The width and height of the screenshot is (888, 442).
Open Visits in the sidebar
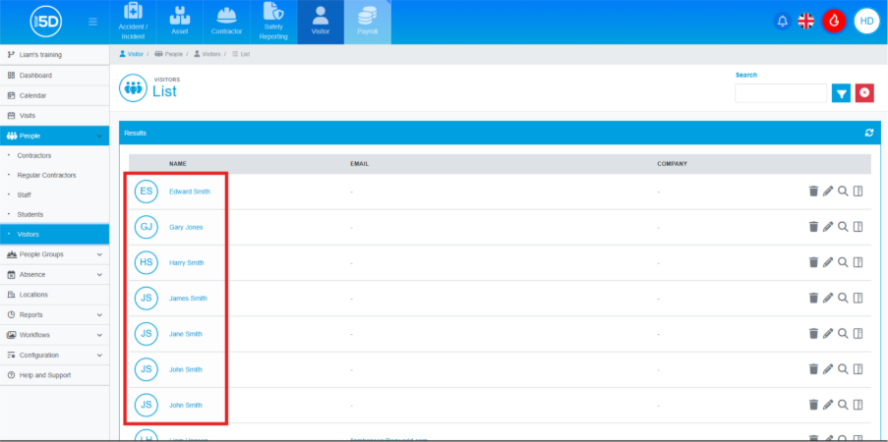point(54,116)
